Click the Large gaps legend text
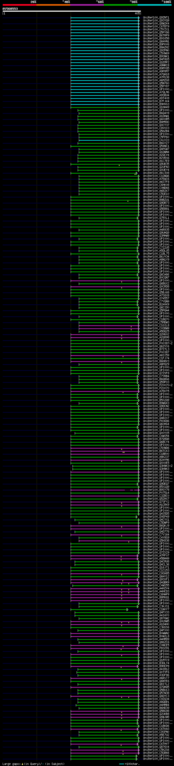Image resolution: width=174 pixels, height=766 pixels. click(x=33, y=764)
